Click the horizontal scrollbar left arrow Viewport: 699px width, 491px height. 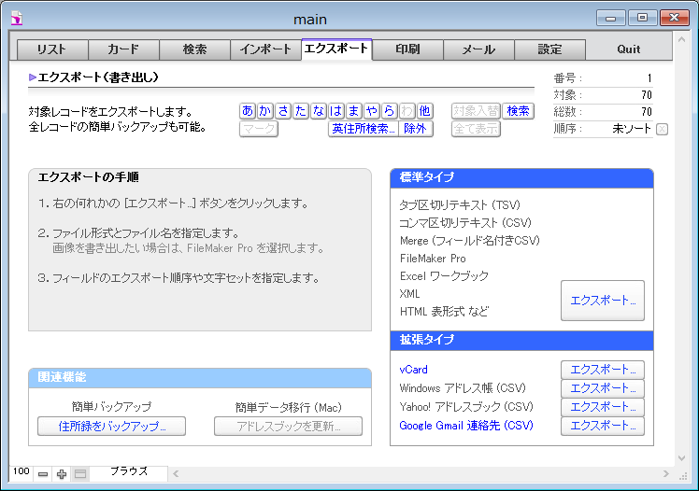(x=175, y=474)
